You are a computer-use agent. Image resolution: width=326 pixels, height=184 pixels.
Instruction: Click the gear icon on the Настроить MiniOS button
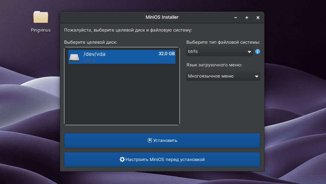click(122, 159)
